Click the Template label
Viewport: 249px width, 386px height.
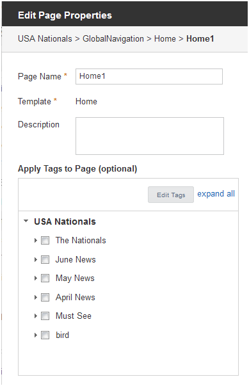(35, 101)
